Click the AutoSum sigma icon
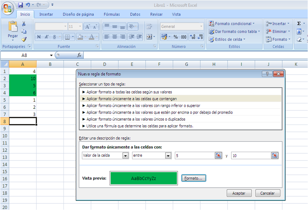The height and width of the screenshot is (210, 308). pos(299,24)
